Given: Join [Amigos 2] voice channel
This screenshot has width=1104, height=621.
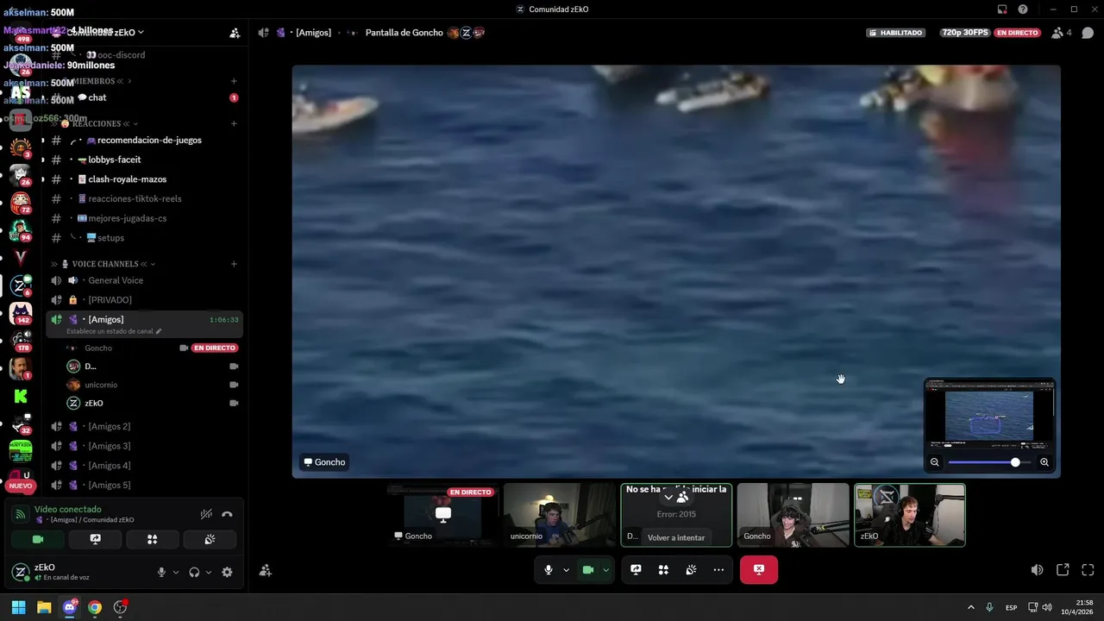Looking at the screenshot, I should pyautogui.click(x=144, y=427).
